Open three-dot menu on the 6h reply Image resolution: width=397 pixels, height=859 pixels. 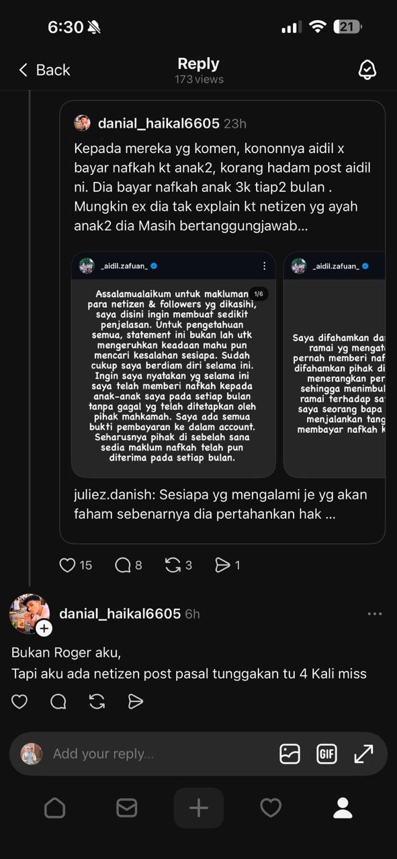point(375,613)
